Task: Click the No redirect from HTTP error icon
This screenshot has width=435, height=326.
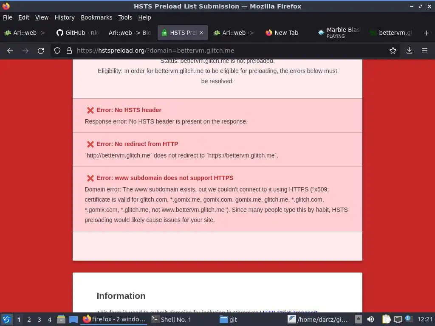Action: click(90, 144)
